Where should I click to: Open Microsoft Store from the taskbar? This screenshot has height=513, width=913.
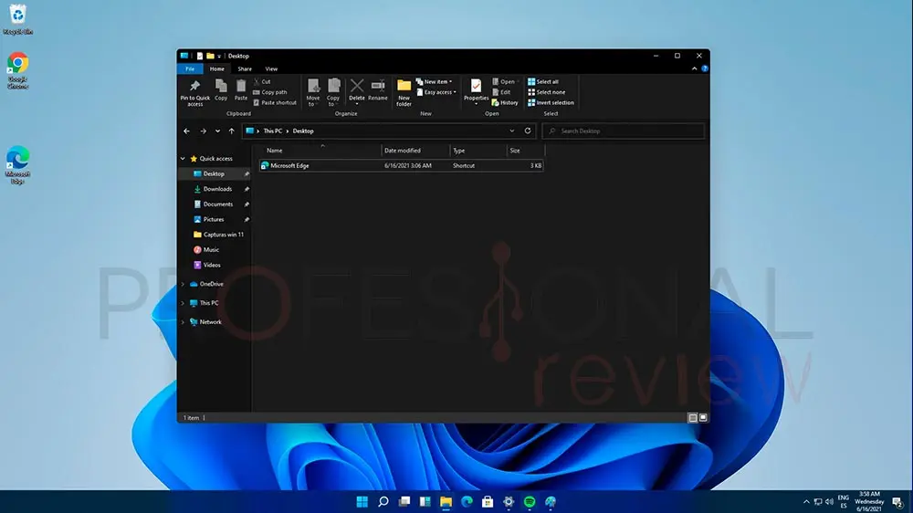(x=488, y=501)
